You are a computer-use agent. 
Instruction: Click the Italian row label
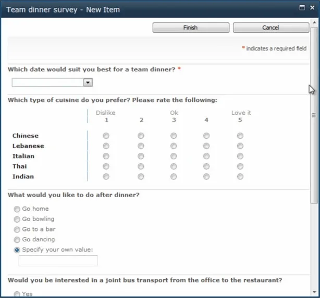point(23,156)
